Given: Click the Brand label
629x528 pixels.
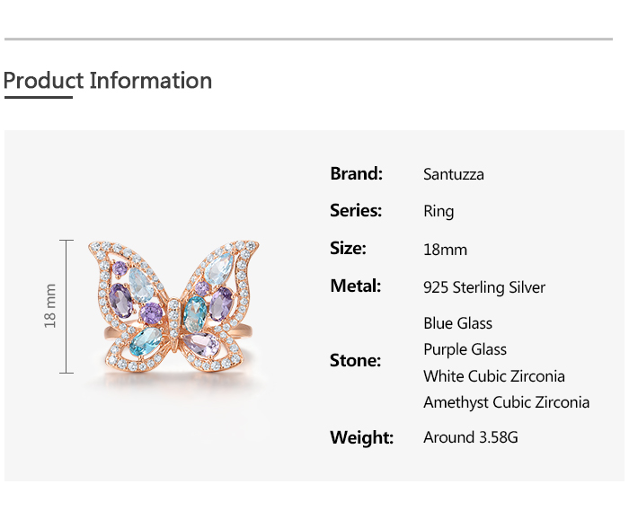Looking at the screenshot, I should [357, 173].
